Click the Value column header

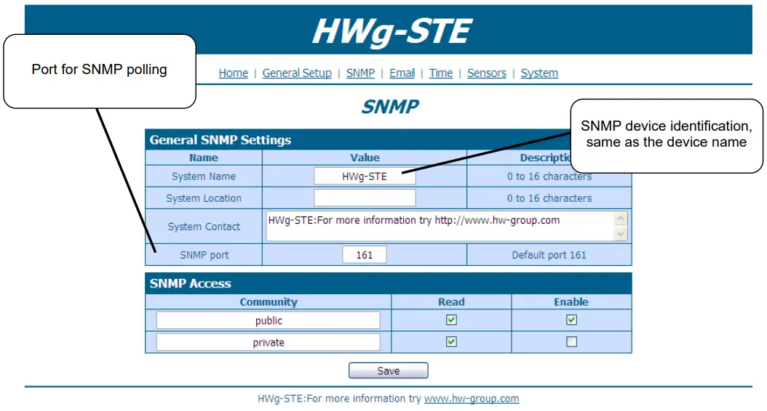[x=365, y=158]
